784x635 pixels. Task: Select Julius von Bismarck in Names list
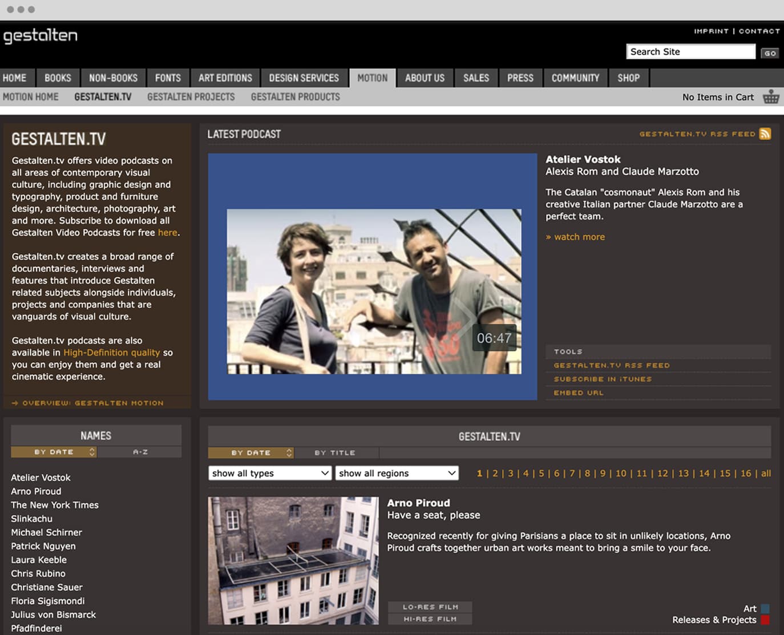point(54,614)
